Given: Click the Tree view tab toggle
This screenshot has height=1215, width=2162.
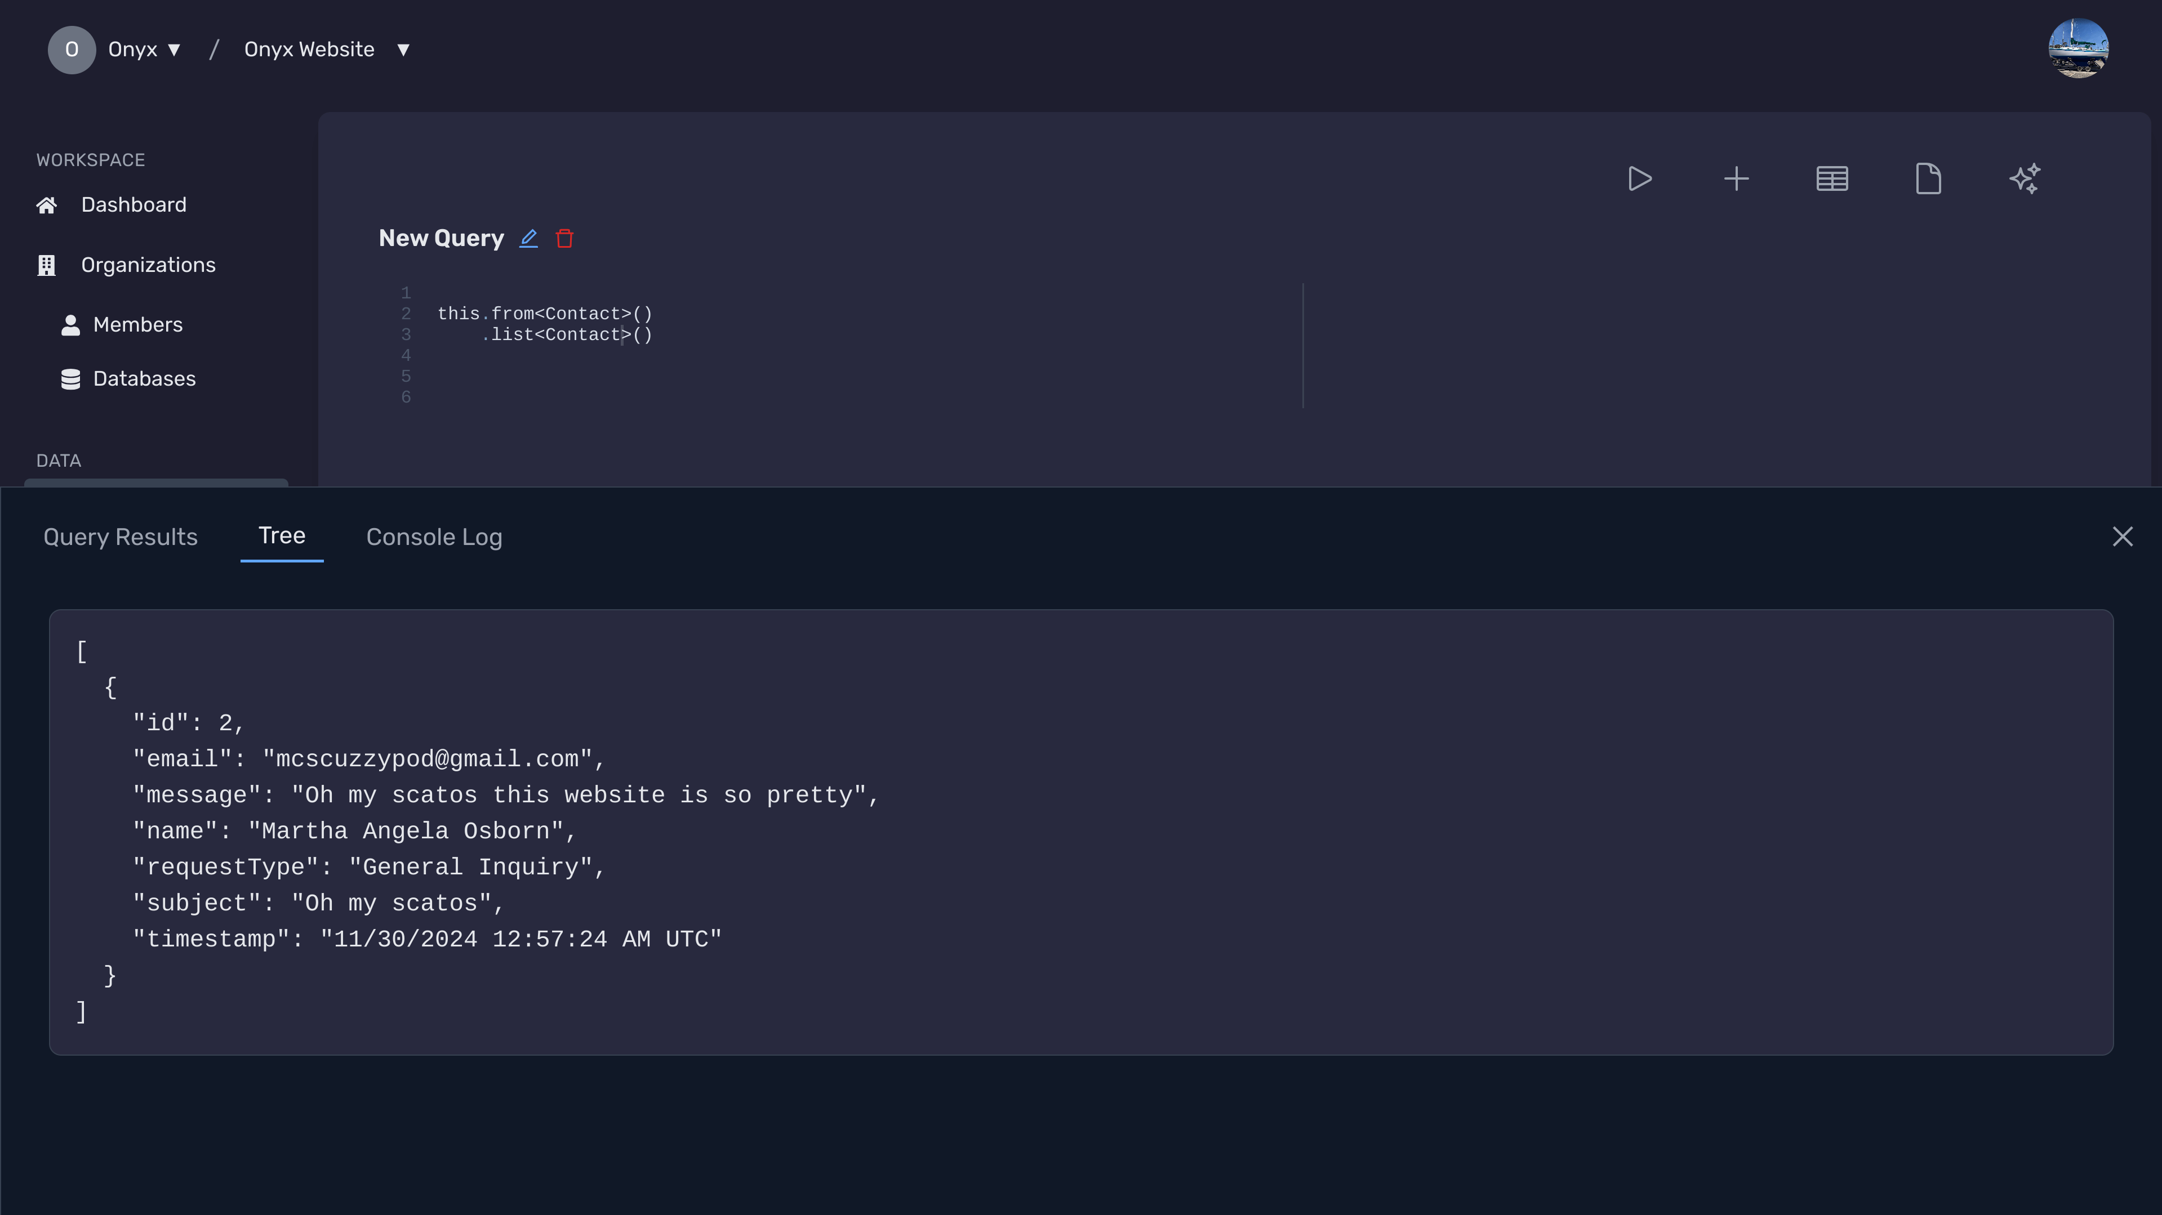Looking at the screenshot, I should pyautogui.click(x=282, y=535).
